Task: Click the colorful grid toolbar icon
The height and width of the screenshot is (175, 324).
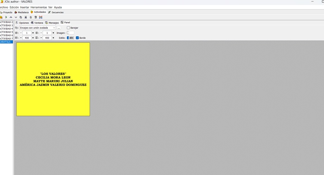Action: tap(41, 17)
